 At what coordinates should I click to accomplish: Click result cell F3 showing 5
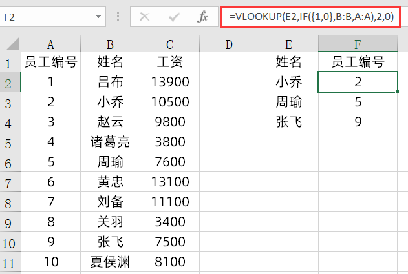tap(358, 102)
